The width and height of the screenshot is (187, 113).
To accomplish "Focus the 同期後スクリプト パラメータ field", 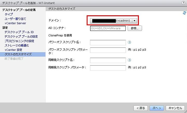I will (x=108, y=68).
